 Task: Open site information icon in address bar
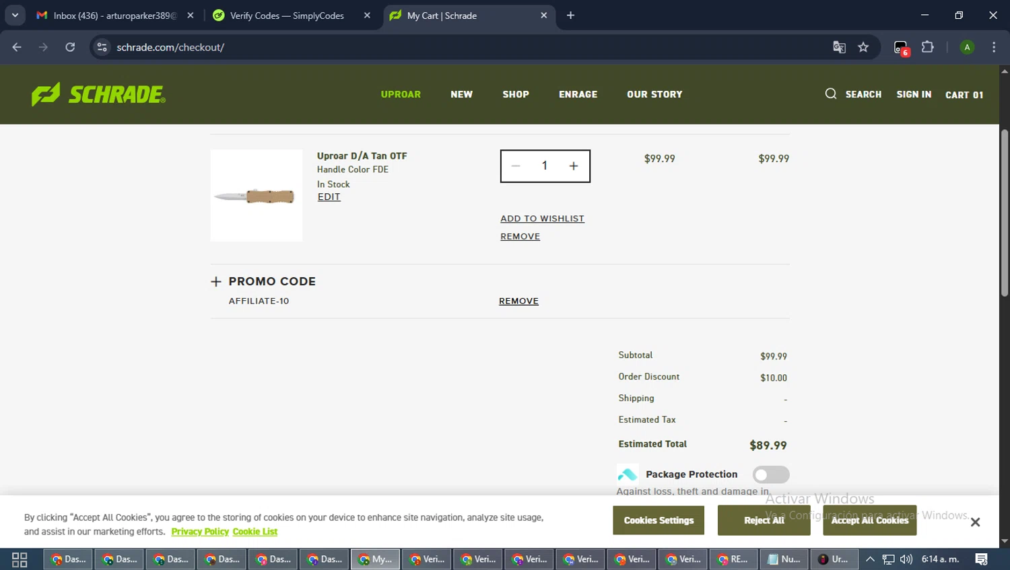click(x=102, y=47)
